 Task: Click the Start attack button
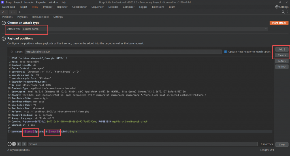279,23
